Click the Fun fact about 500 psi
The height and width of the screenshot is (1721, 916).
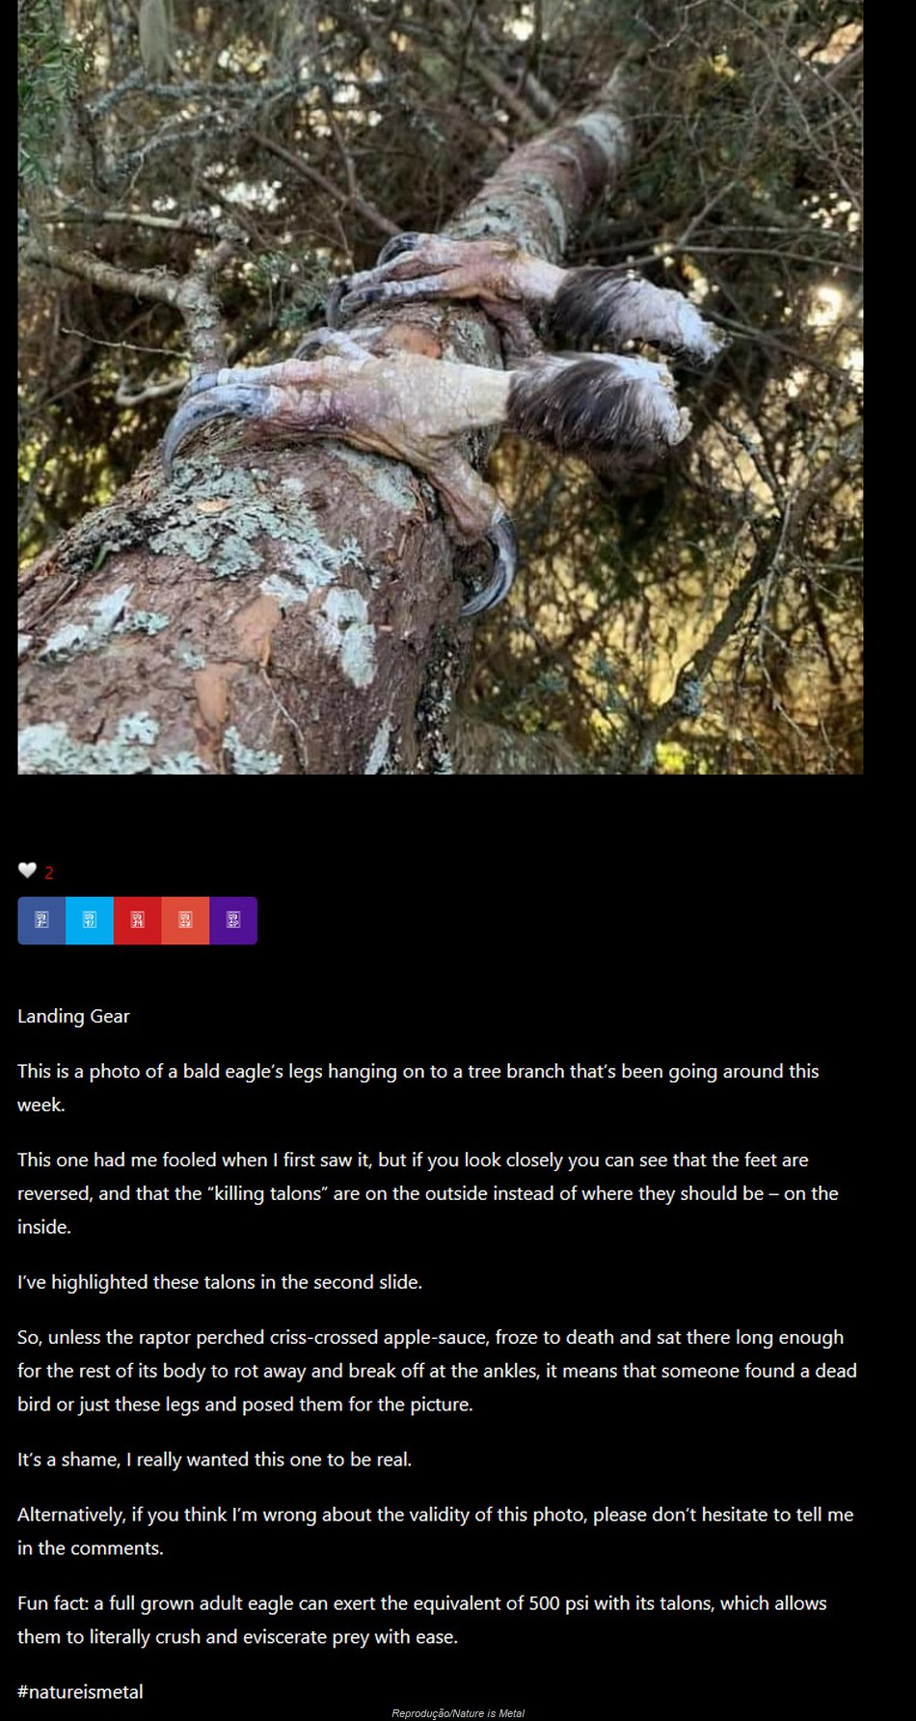point(422,1620)
